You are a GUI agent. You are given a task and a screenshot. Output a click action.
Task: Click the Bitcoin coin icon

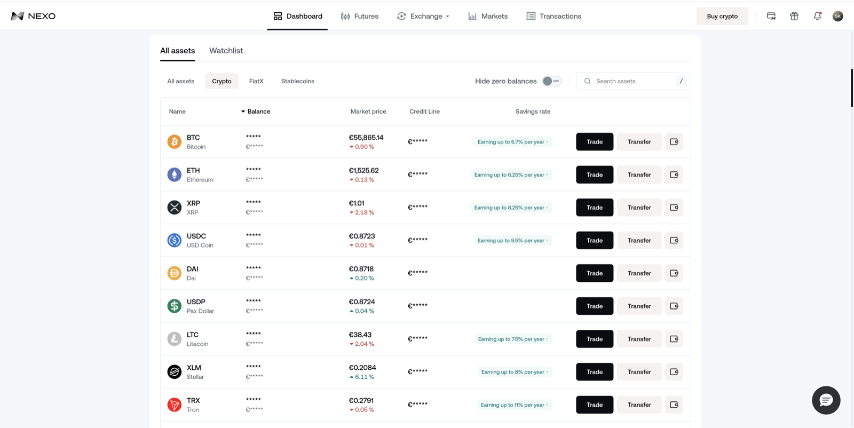point(175,142)
